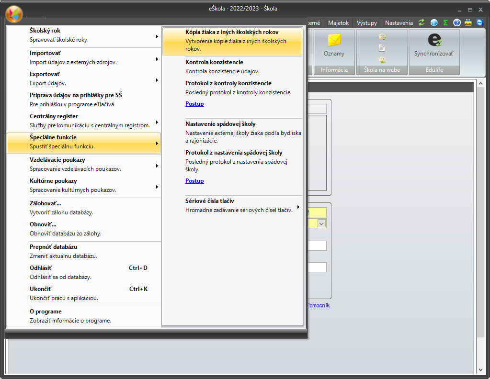Click the scroll up arrow of vertical scrollbar
Viewport: 490px width, 379px height.
point(480,83)
